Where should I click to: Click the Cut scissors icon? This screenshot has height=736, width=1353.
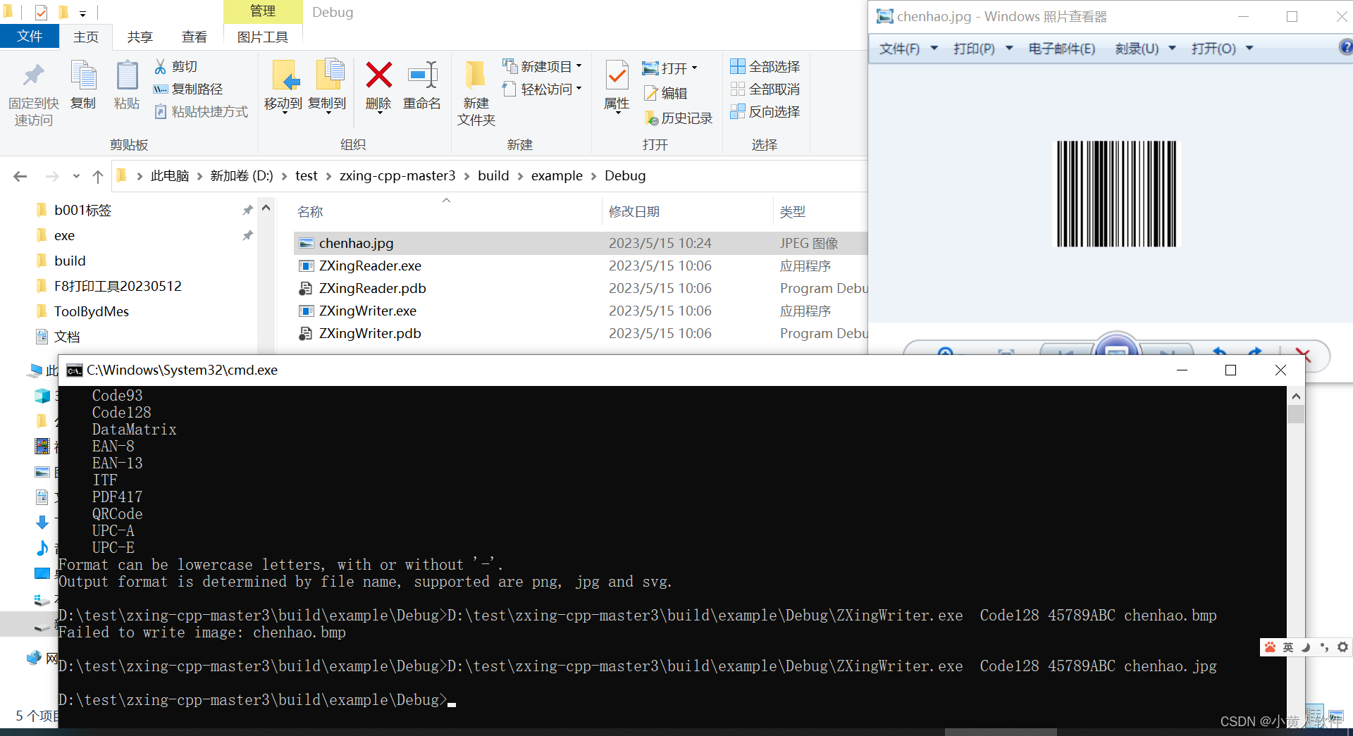tap(161, 66)
